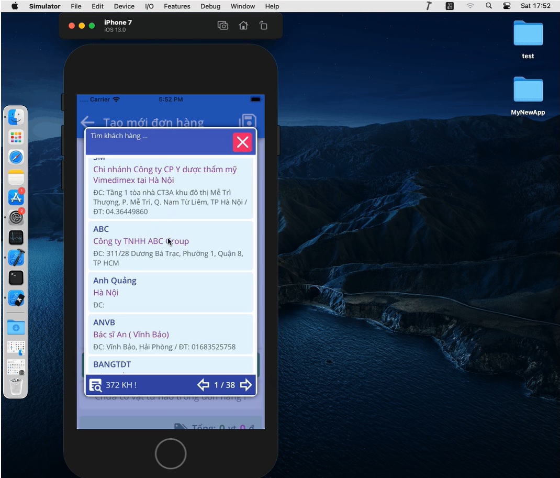Open the MyNewApp desktop folder
Screen dimensions: 560x478
(528, 95)
